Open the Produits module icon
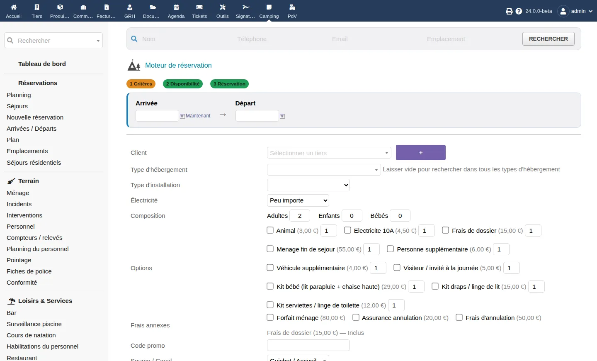 [60, 7]
